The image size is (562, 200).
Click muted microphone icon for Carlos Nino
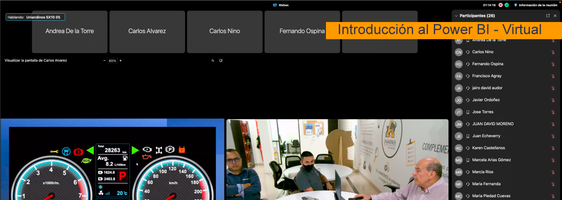click(x=553, y=52)
